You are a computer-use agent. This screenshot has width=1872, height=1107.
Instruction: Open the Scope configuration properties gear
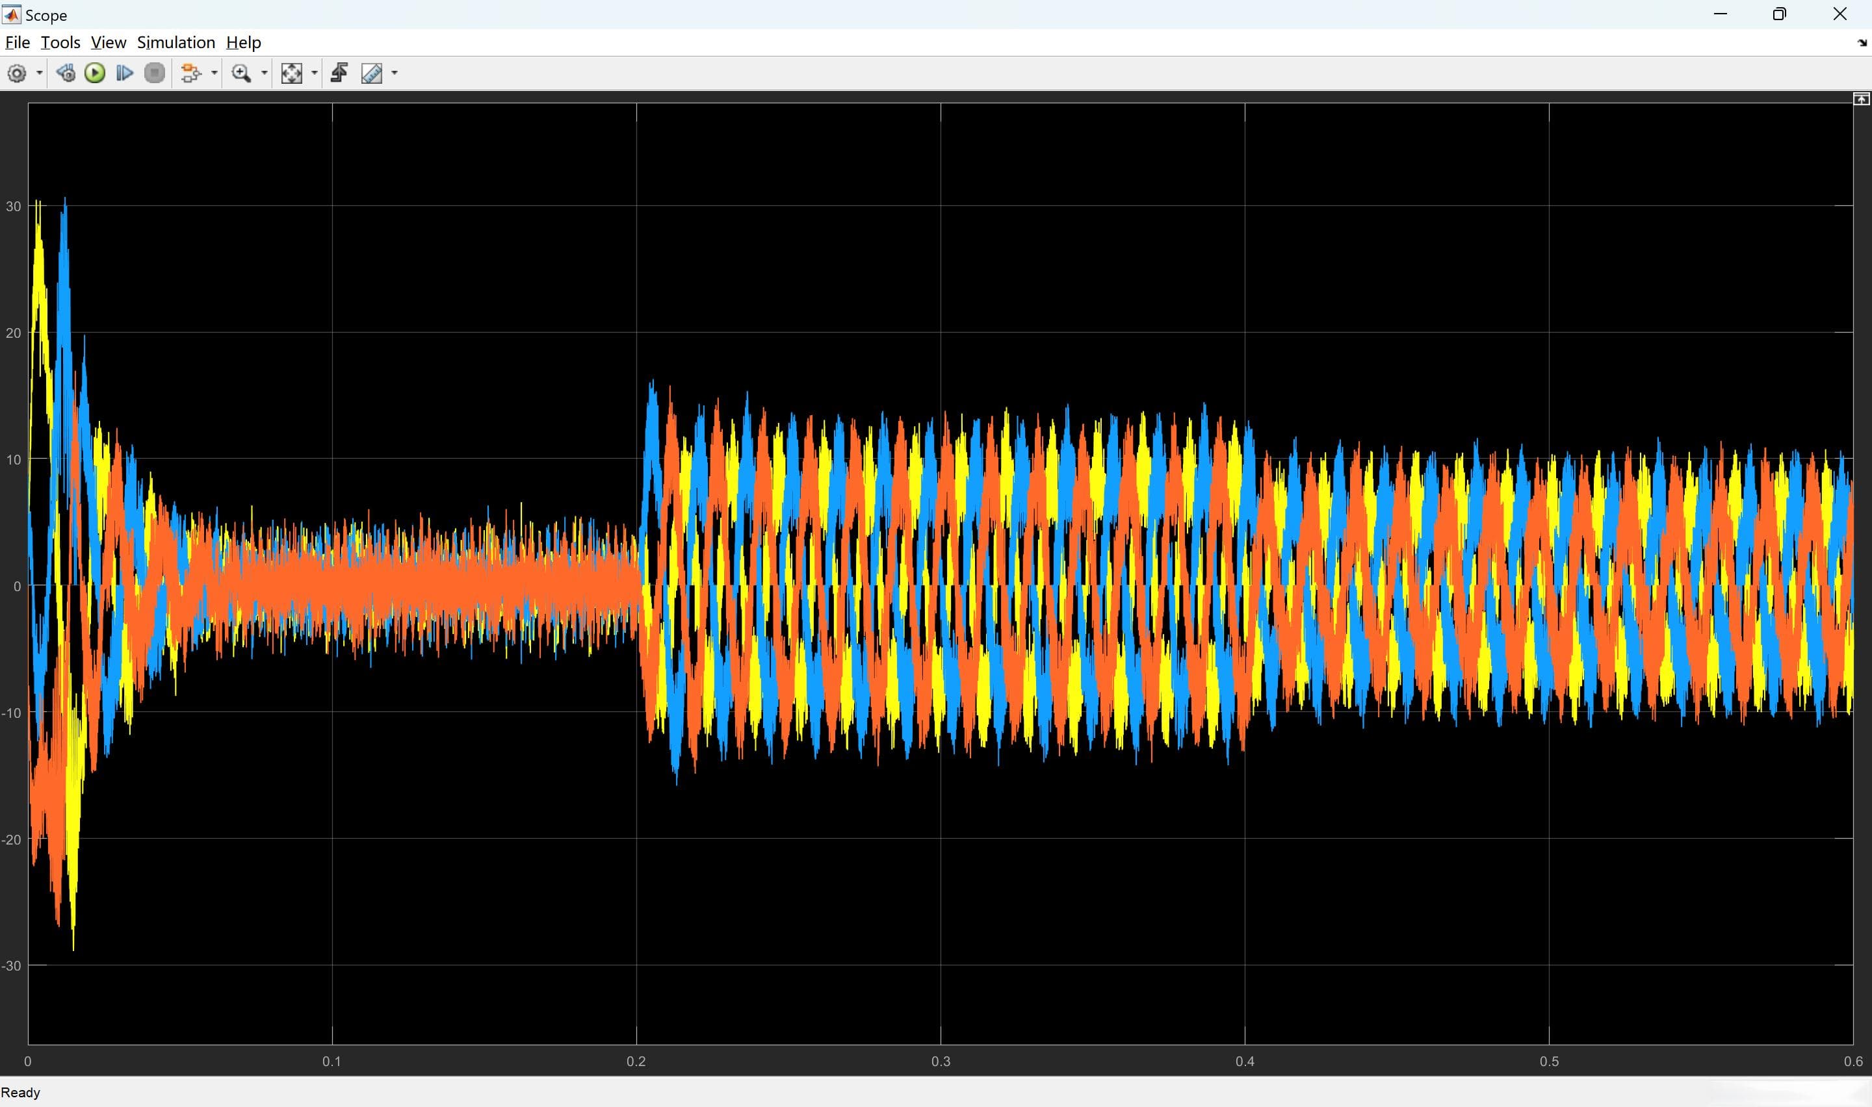tap(16, 73)
